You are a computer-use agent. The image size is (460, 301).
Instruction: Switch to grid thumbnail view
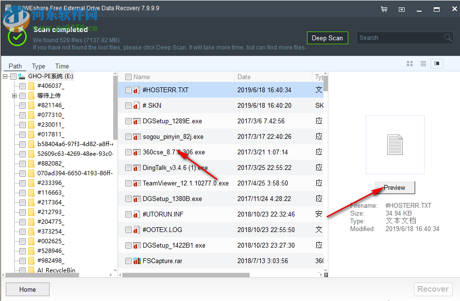[x=409, y=64]
